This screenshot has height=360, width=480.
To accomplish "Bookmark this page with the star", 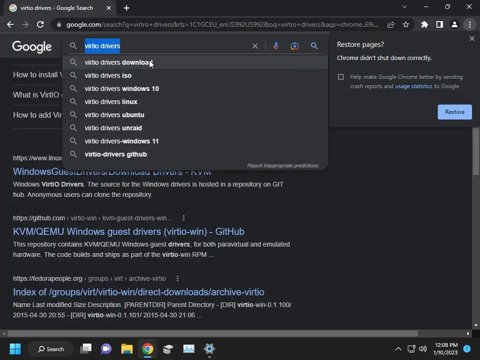I will pos(405,24).
